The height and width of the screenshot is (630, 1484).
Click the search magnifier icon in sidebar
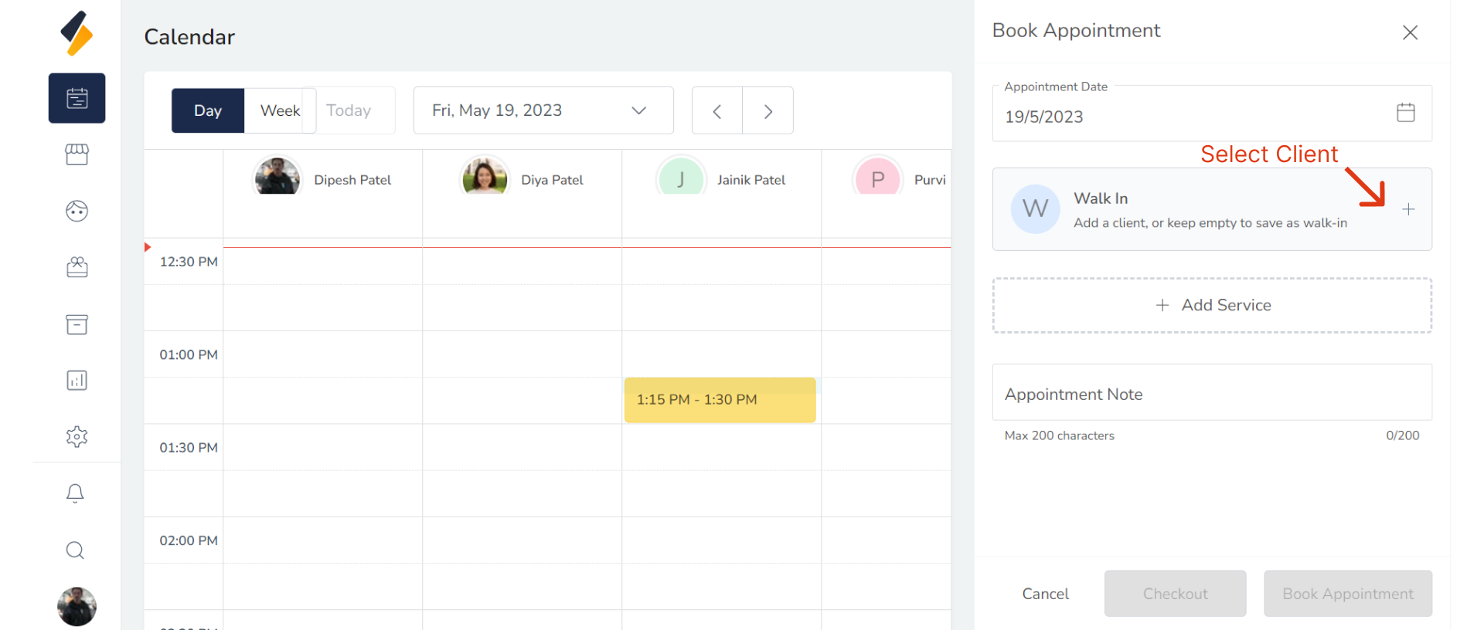tap(75, 550)
